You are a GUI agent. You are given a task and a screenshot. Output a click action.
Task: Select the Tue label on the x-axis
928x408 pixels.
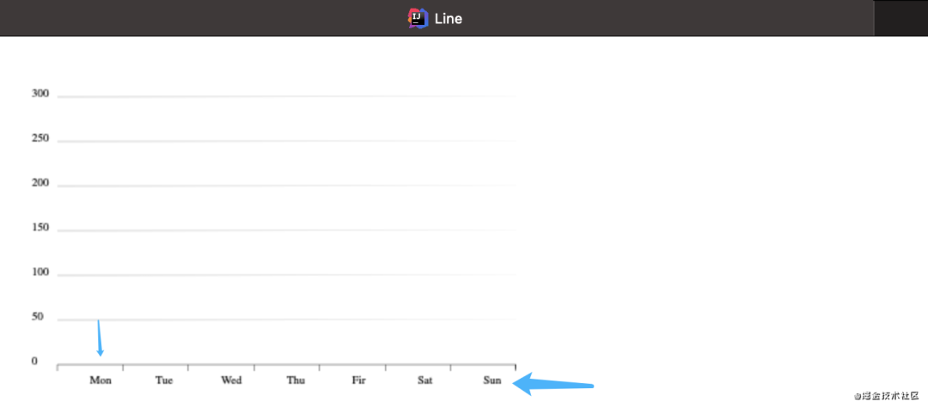click(x=164, y=380)
